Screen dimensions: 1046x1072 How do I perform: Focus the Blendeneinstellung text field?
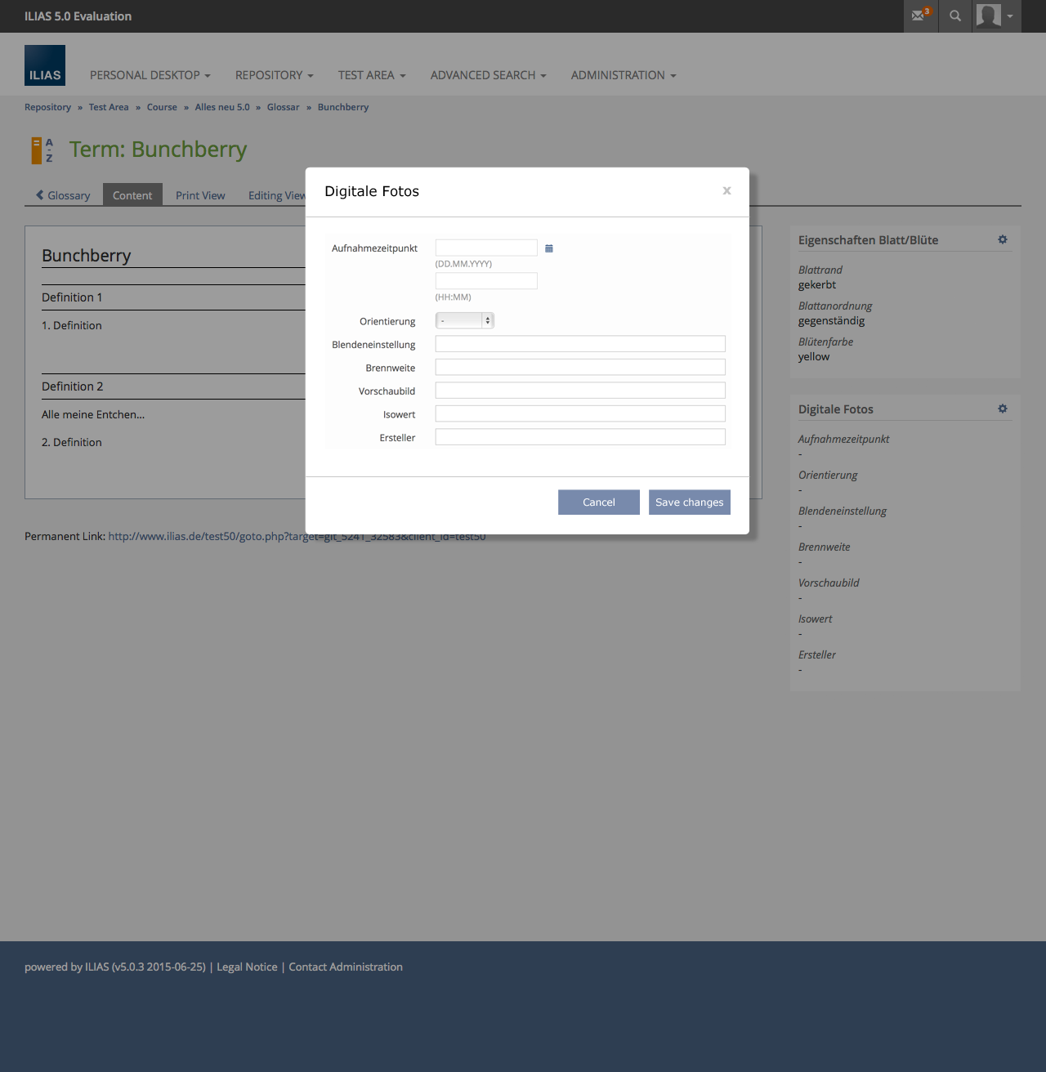click(579, 344)
